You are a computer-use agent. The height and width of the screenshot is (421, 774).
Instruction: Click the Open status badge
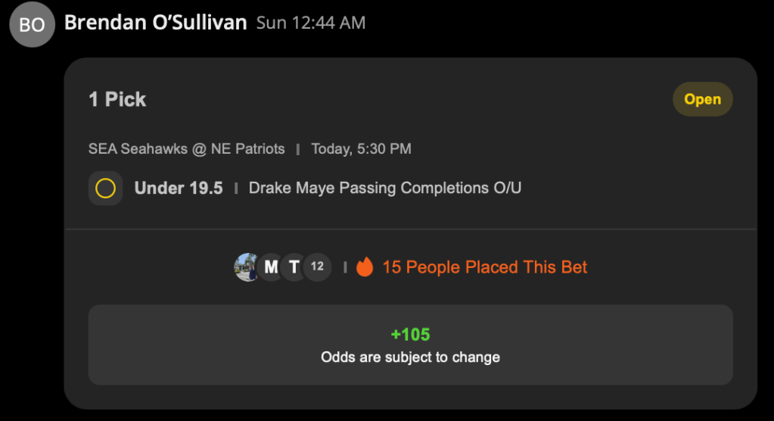tap(702, 99)
